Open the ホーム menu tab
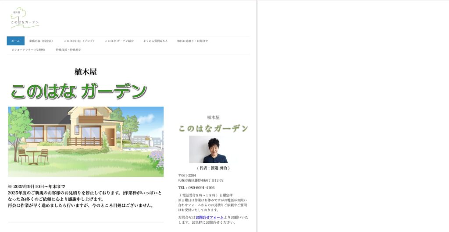 (x=15, y=41)
